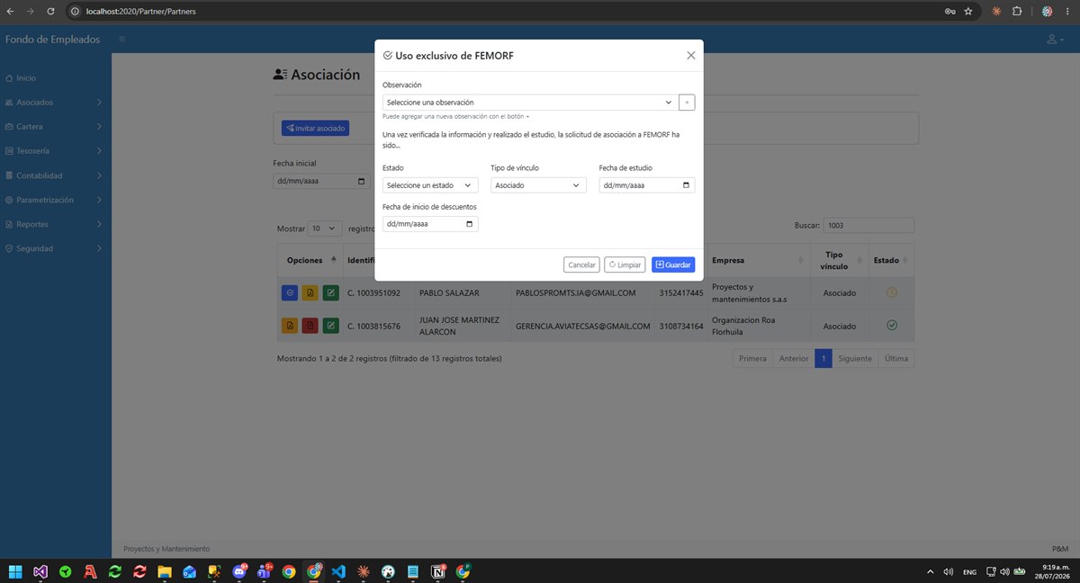This screenshot has width=1080, height=583.
Task: Go to Última pagination page
Action: 896,358
